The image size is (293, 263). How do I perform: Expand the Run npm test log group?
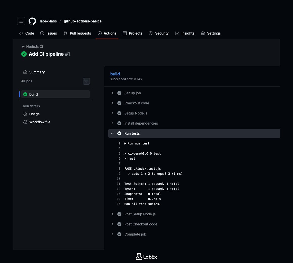(x=125, y=143)
